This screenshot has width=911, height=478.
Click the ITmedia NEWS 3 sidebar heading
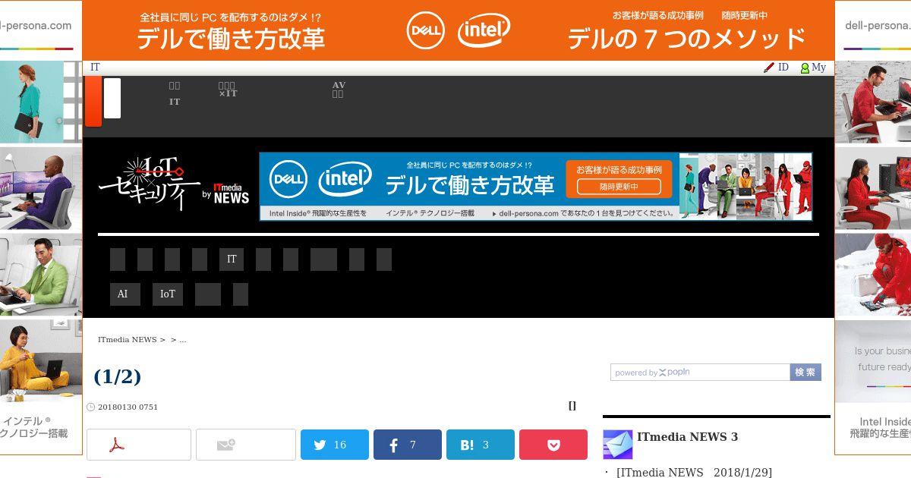click(x=687, y=437)
